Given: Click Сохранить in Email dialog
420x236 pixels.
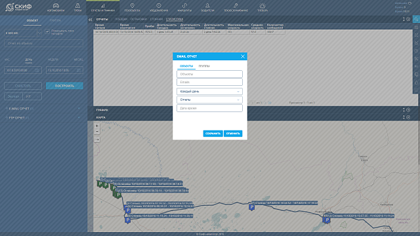Looking at the screenshot, I should click(213, 134).
